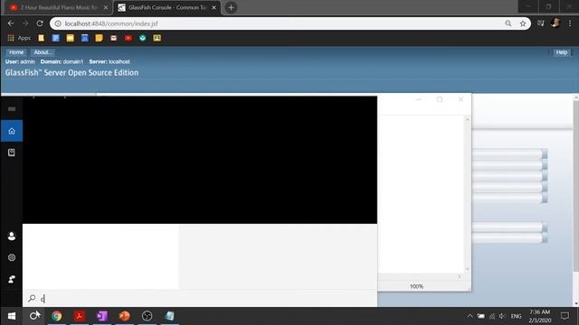Open the blue Google Docs bookmark
The height and width of the screenshot is (325, 579).
pos(56,38)
